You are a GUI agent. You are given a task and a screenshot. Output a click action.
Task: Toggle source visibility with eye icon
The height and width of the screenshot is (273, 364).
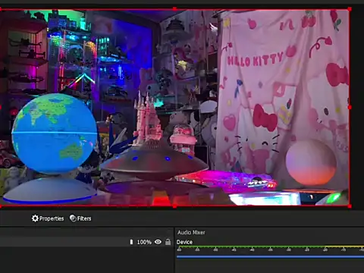[x=158, y=242]
